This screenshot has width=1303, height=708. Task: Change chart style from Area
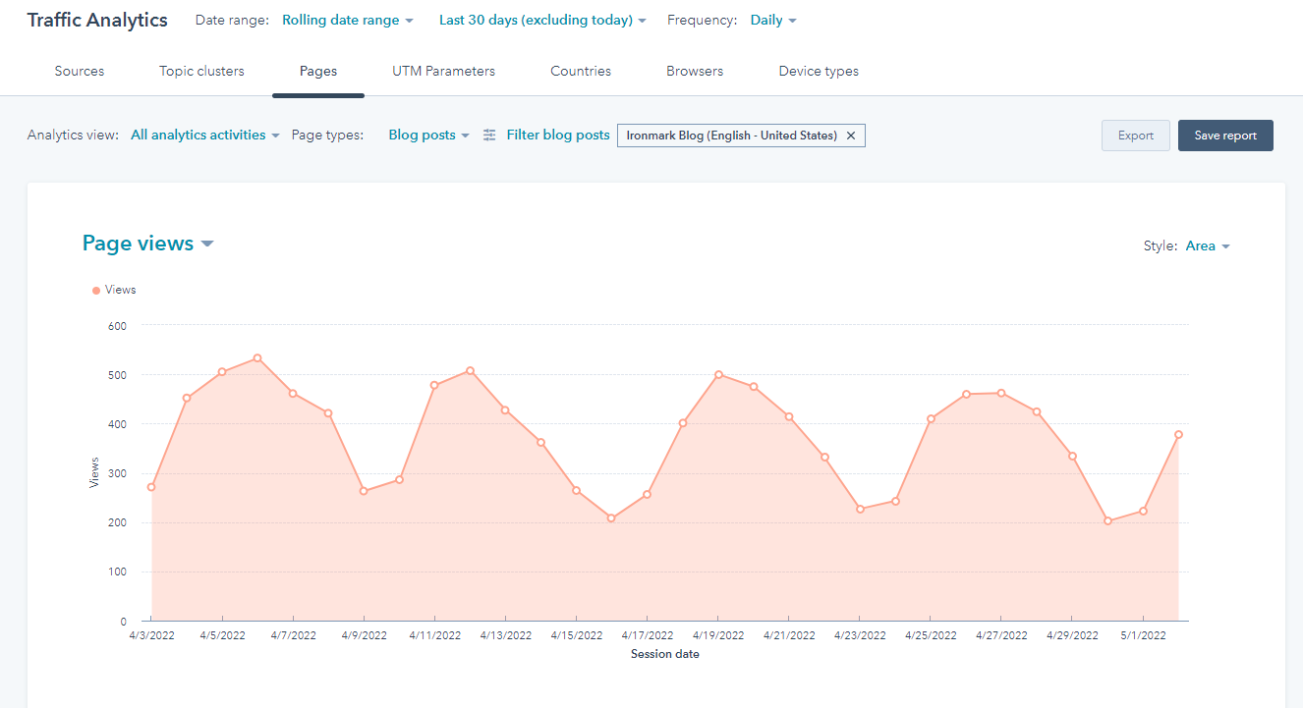point(1208,246)
